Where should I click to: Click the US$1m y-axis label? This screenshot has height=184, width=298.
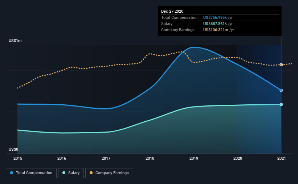coord(15,41)
